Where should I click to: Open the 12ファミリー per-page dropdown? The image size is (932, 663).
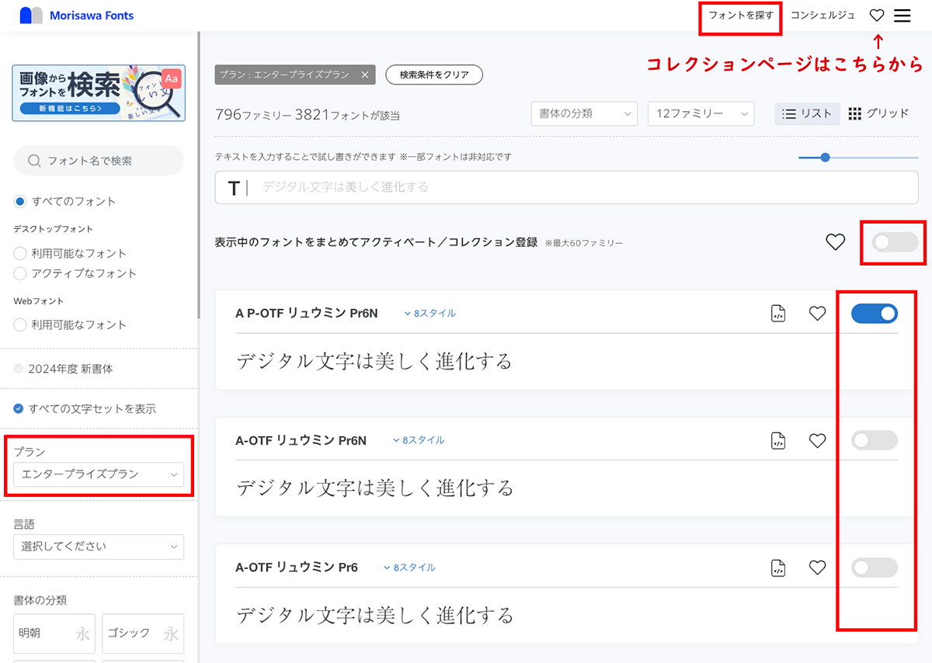click(701, 113)
